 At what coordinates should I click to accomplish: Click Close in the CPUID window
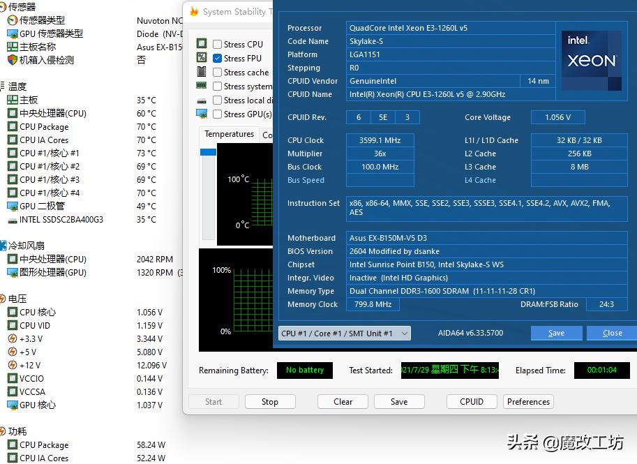[612, 333]
